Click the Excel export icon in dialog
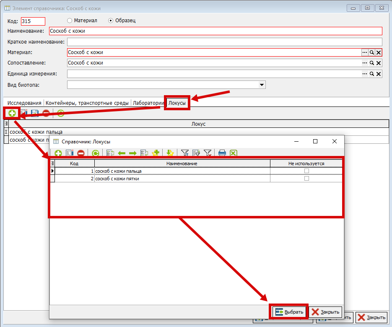The height and width of the screenshot is (327, 392). (x=234, y=153)
